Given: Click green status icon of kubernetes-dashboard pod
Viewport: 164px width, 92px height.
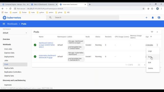Looking at the screenshot, I should [x=35, y=56].
